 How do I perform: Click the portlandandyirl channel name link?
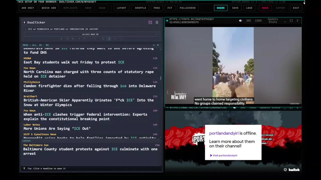point(224,133)
